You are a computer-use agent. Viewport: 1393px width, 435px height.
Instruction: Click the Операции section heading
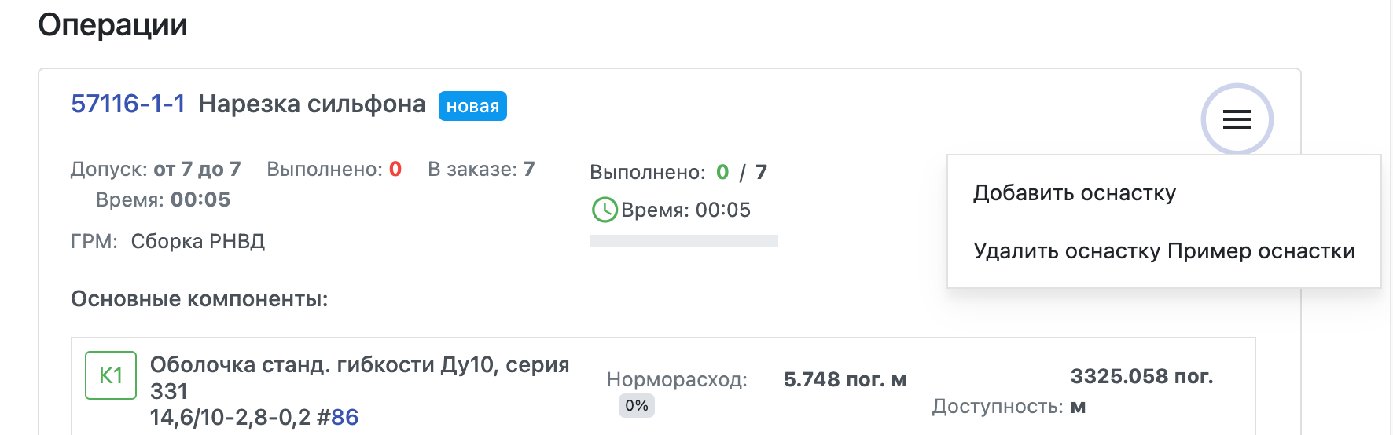point(112,25)
